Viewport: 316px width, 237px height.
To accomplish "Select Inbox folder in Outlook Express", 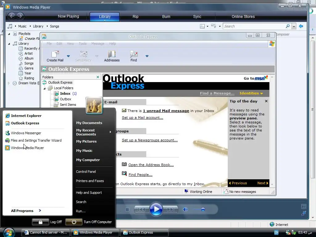I will (65, 94).
